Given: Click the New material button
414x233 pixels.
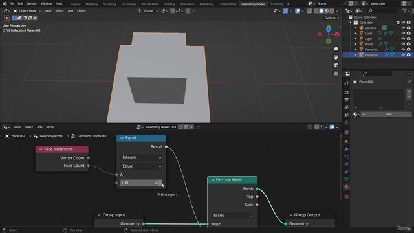Looking at the screenshot, I should 386,114.
